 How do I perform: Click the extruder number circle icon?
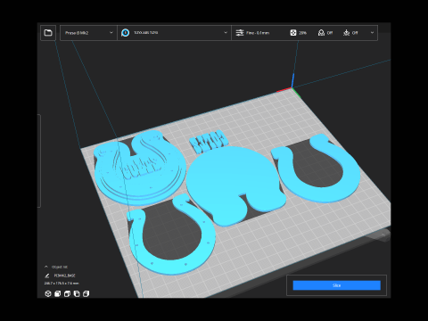126,33
